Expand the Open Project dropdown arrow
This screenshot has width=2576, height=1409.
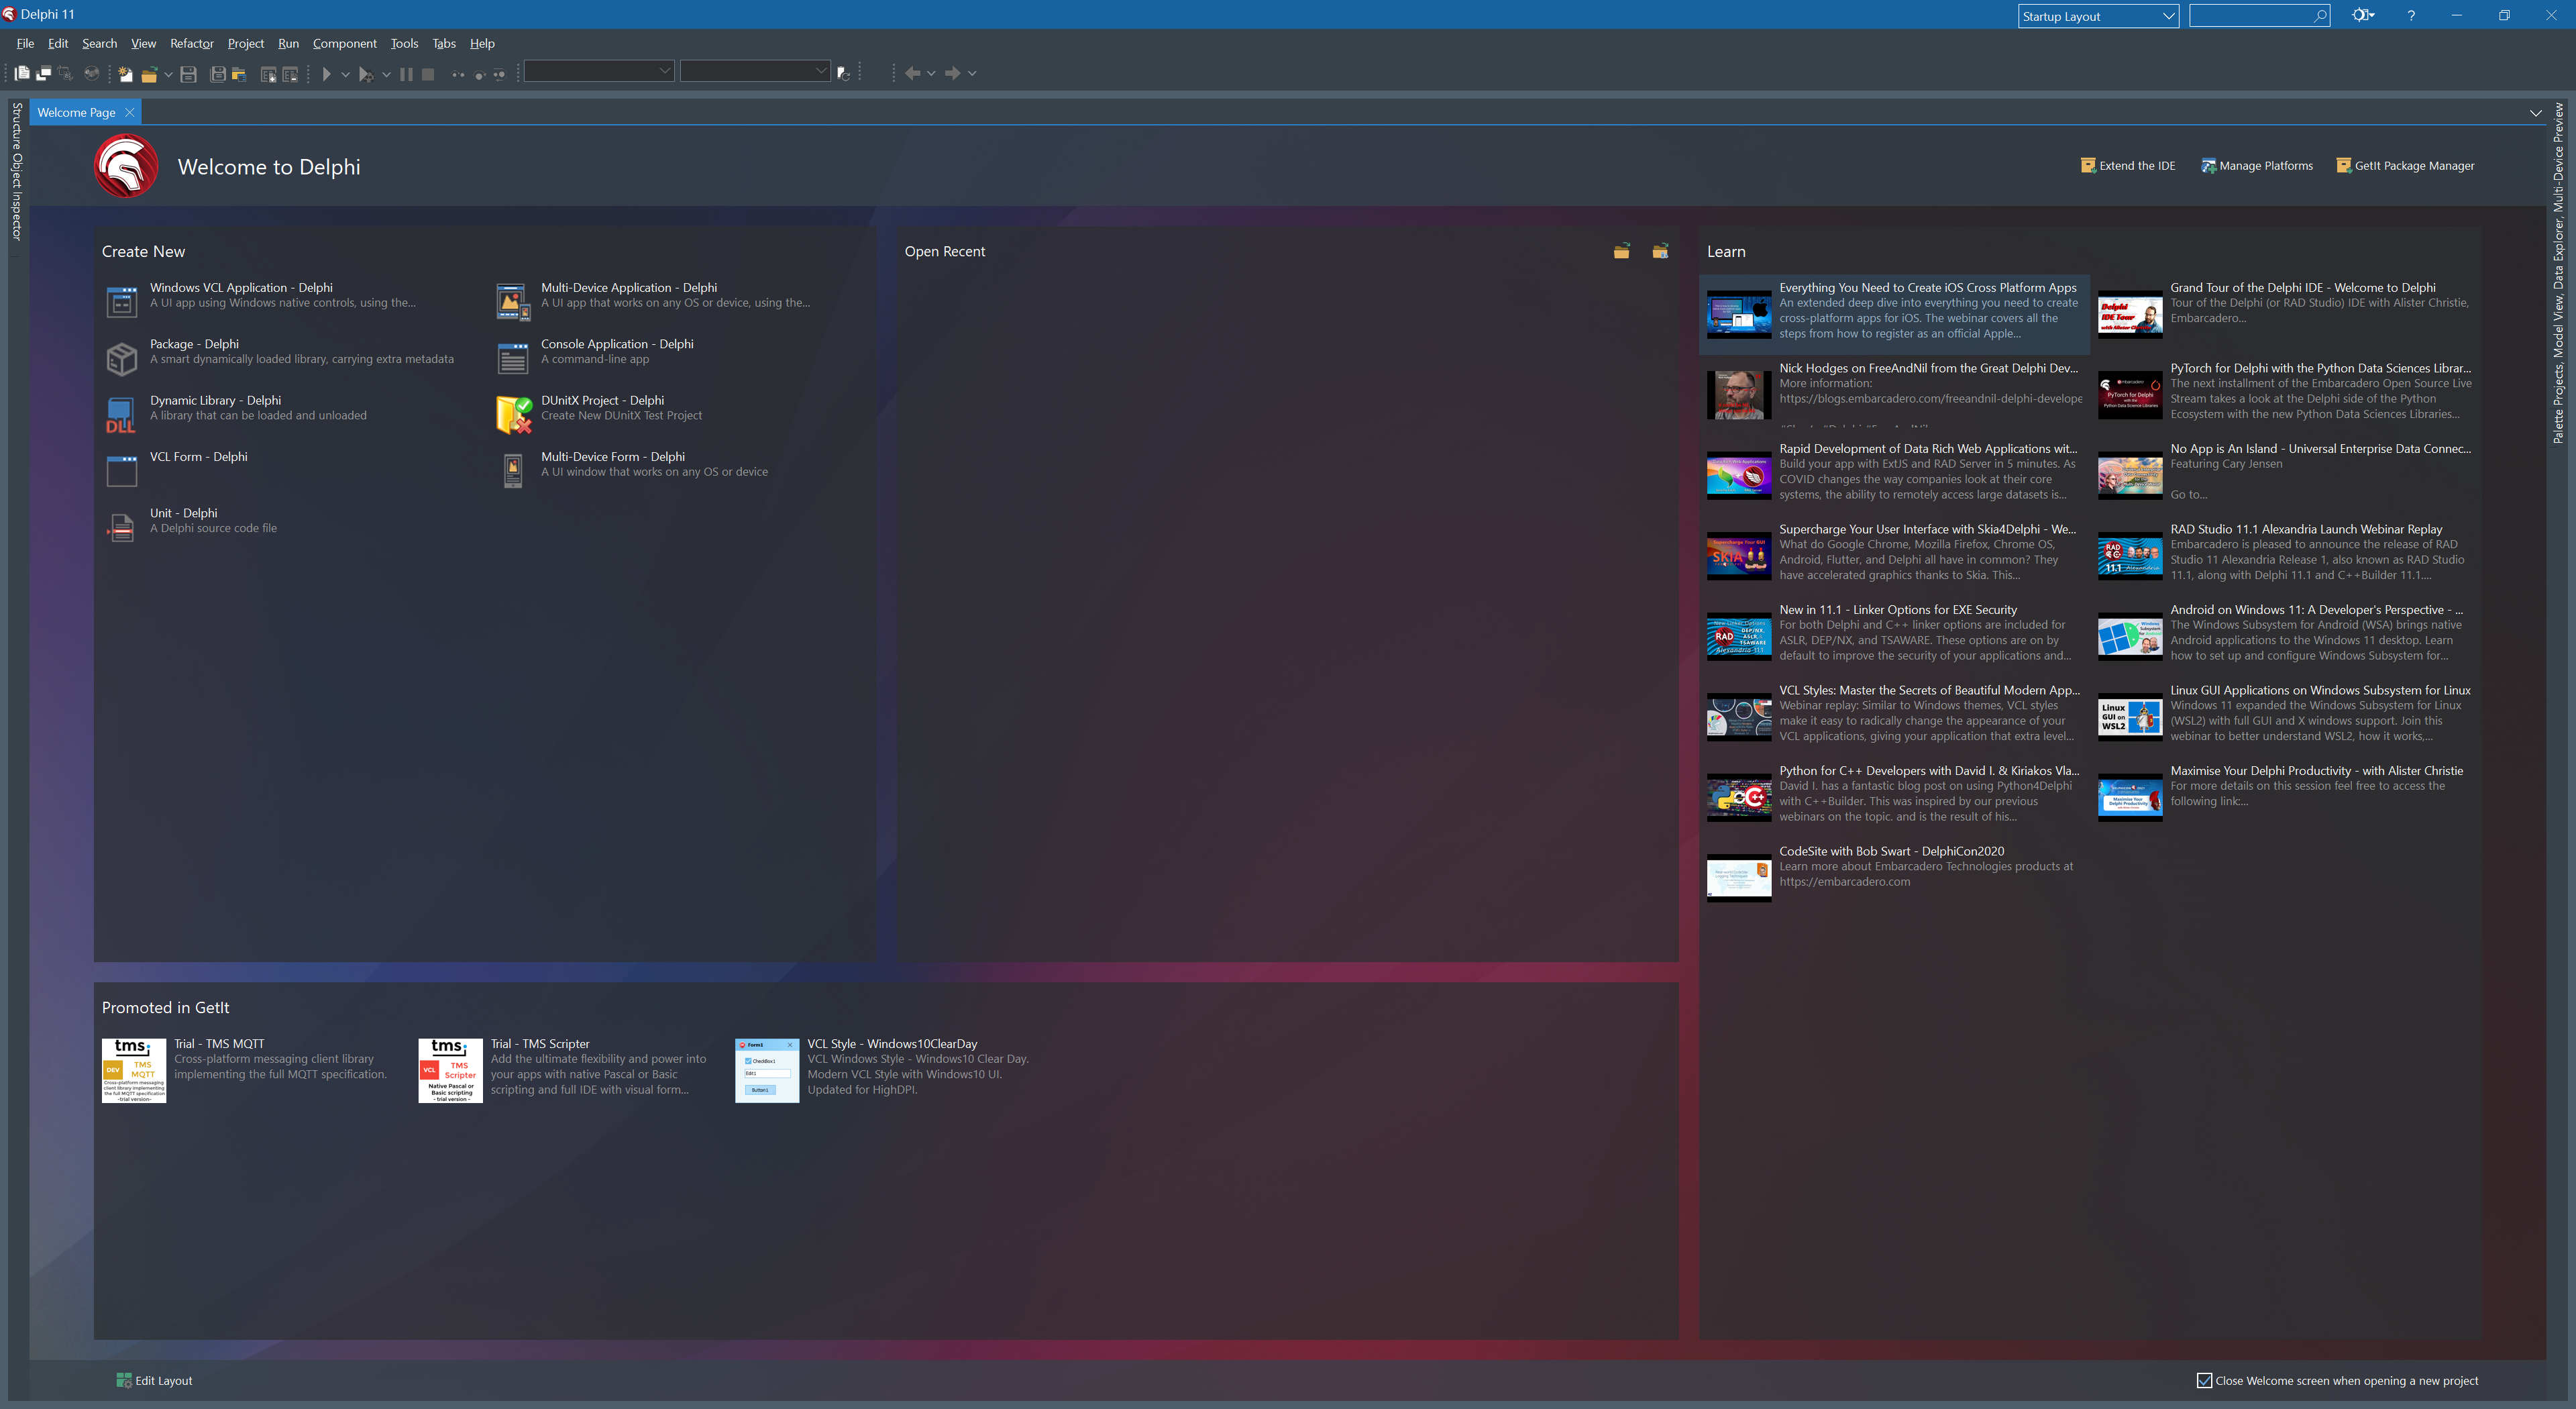(x=168, y=74)
